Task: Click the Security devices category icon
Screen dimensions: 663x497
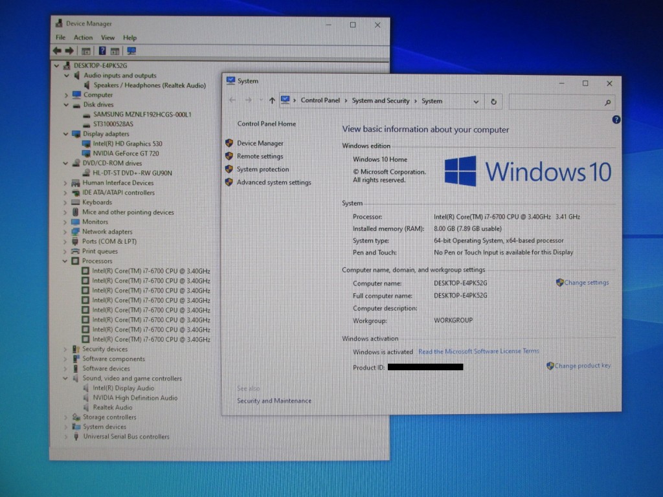Action: (76, 349)
